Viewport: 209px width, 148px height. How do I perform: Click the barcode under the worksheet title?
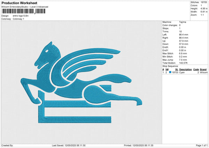(x=23, y=11)
